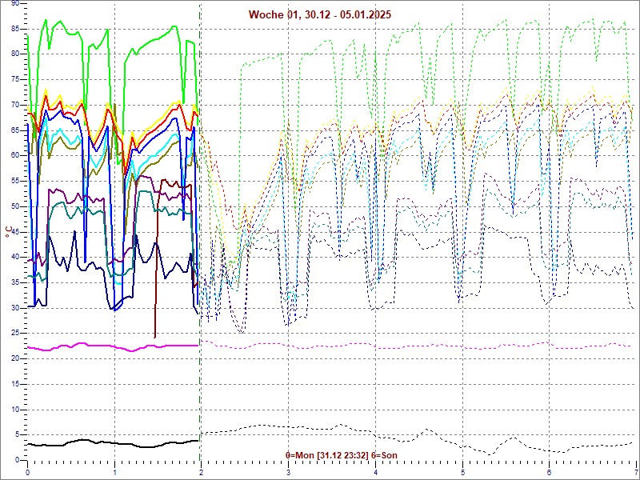This screenshot has width=640, height=480.
Task: Select the 20 label on the temperature axis
Action: pyautogui.click(x=14, y=358)
